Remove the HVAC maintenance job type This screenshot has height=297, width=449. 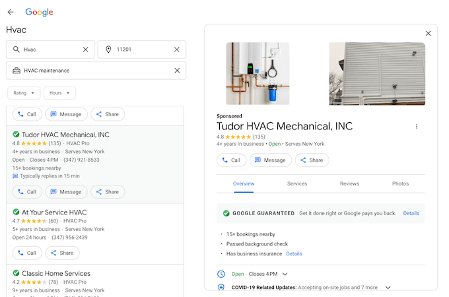[176, 71]
